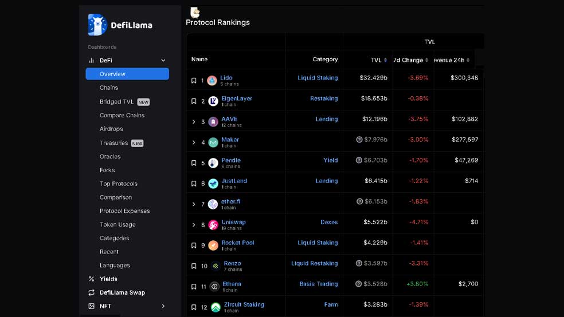Image resolution: width=564 pixels, height=317 pixels.
Task: Click the DeFi bar chart sidebar icon
Action: 91,60
